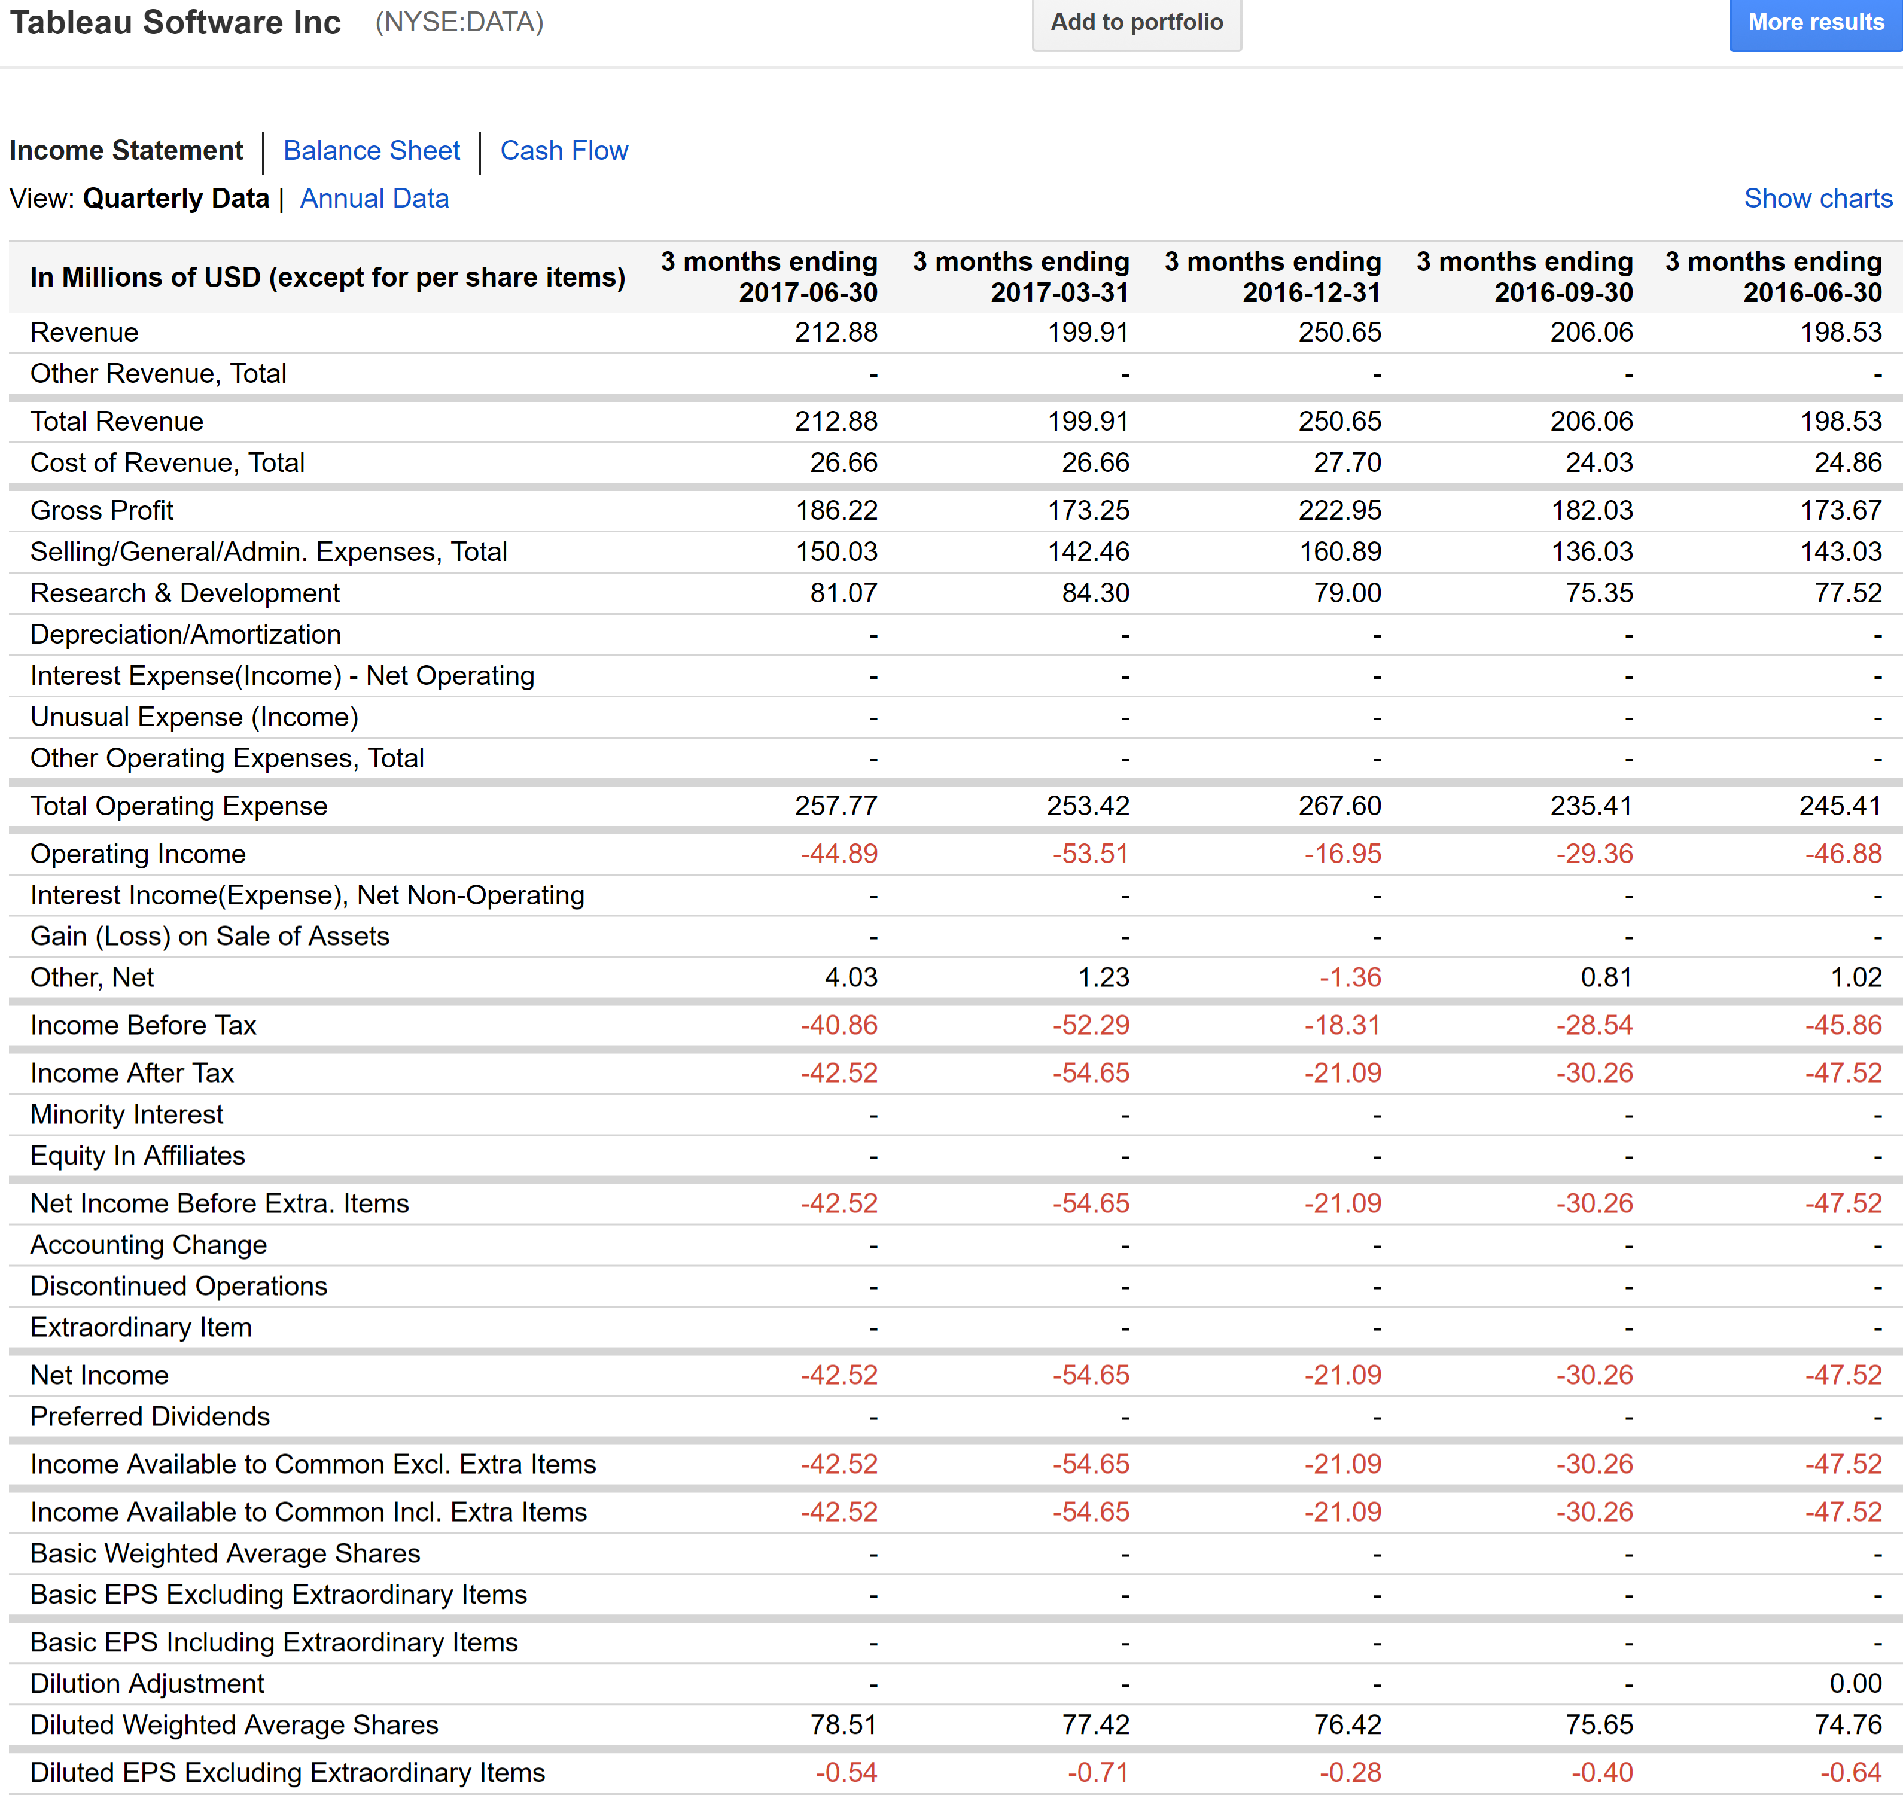Click the Gross Profit row label
Image resolution: width=1903 pixels, height=1795 pixels.
click(x=102, y=511)
